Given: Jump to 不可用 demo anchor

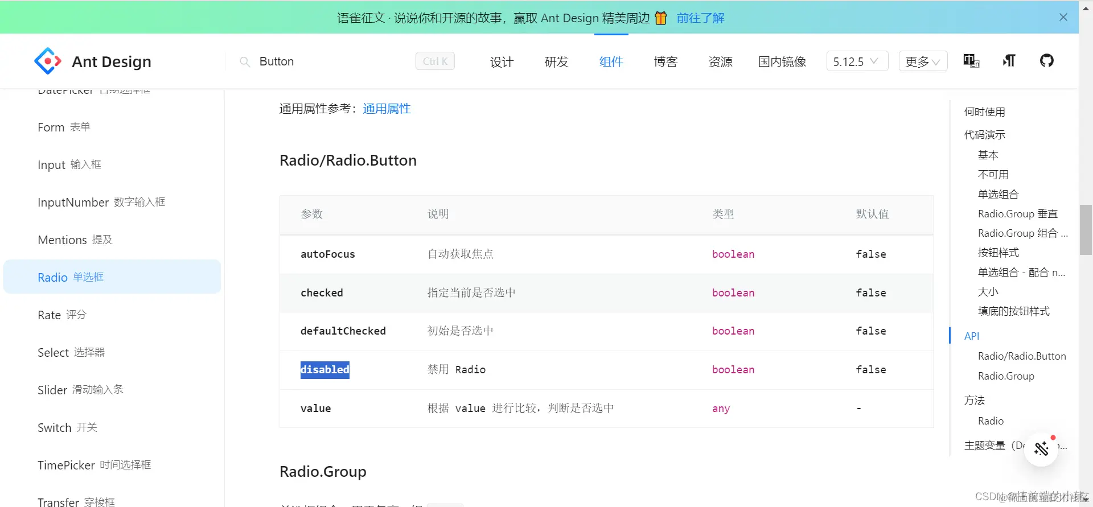Looking at the screenshot, I should (x=993, y=175).
